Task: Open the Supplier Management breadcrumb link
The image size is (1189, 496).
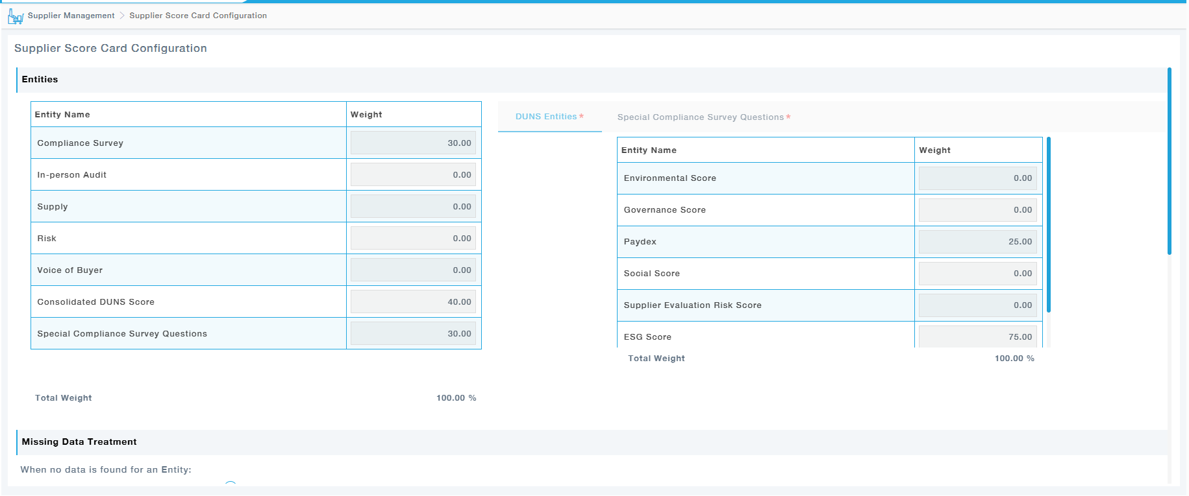Action: coord(71,16)
